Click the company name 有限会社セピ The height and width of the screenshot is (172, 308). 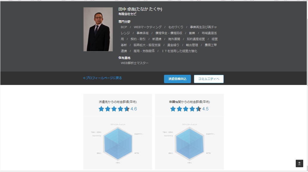[x=127, y=14]
